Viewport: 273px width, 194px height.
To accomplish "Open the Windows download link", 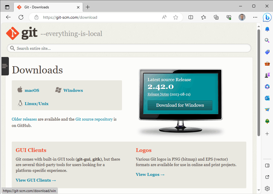I will coord(73,90).
